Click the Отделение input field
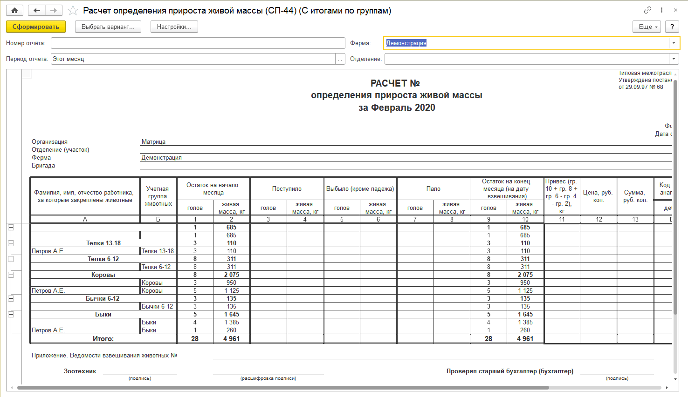688x397 pixels. [527, 59]
